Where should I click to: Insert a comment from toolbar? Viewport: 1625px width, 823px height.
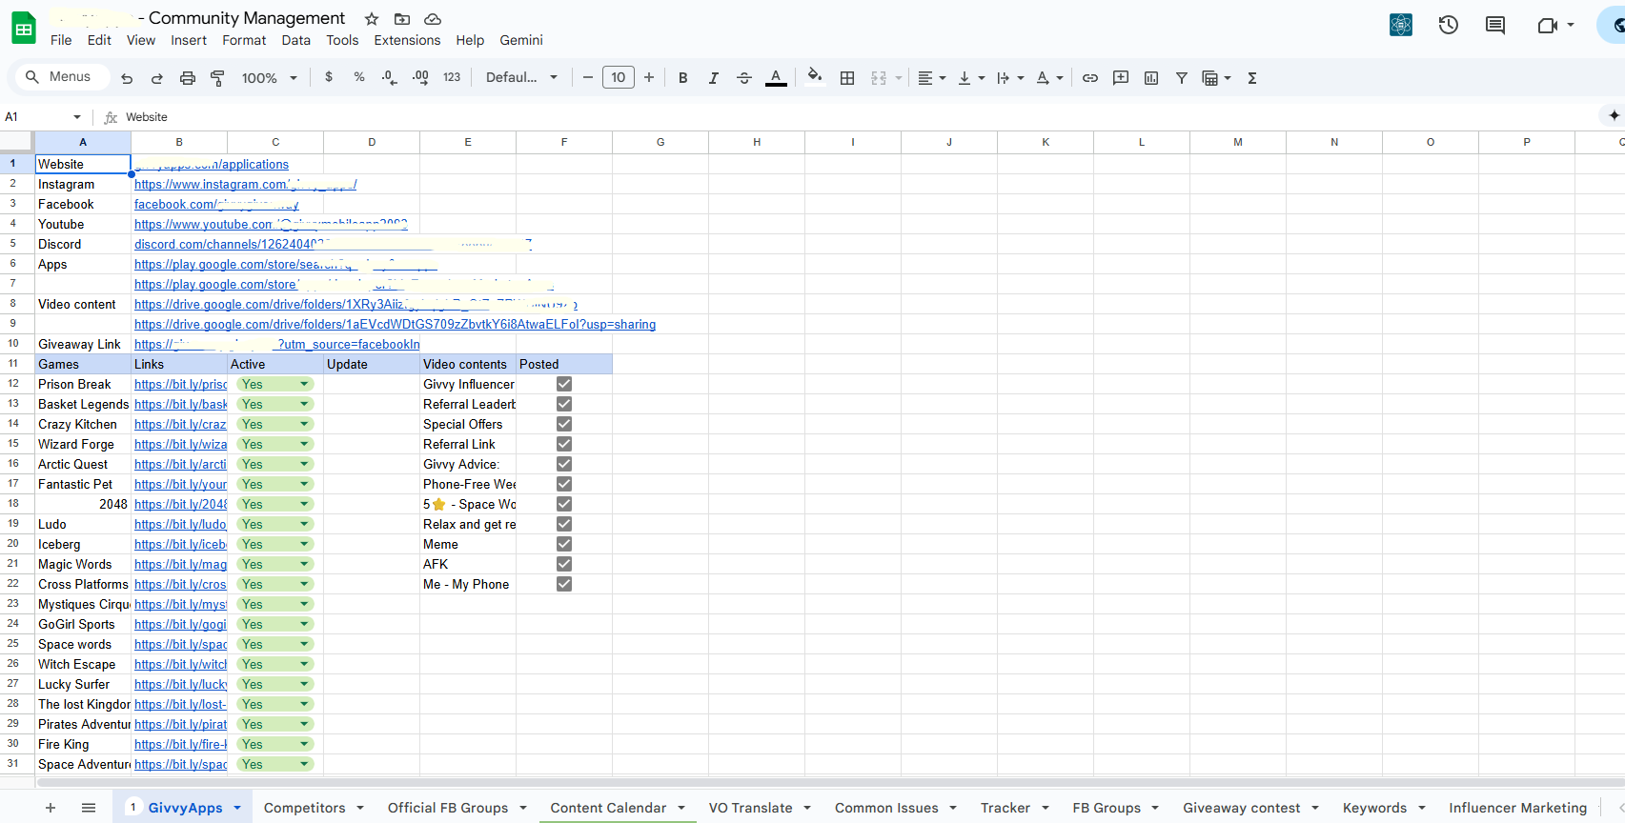1121,78
